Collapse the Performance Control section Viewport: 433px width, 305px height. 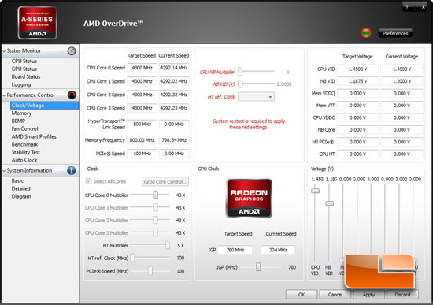tap(4, 95)
